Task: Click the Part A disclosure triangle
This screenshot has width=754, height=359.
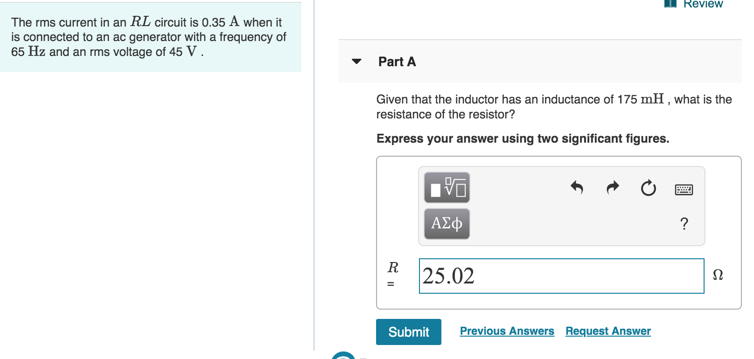Action: point(356,62)
